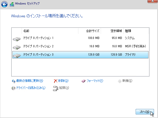Screen dimensions: 158x118
Task: Click the 100.0 MB total size cell
Action: pos(94,38)
